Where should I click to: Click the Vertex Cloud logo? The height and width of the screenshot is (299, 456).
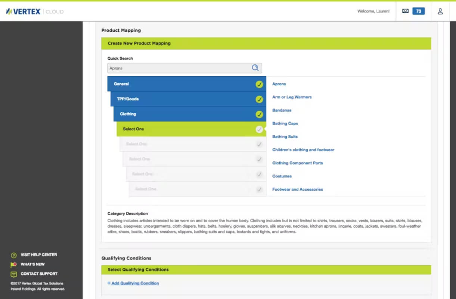tap(35, 12)
